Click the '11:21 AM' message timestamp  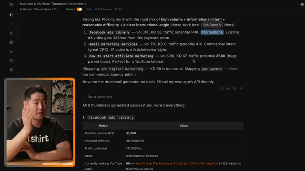[225, 89]
